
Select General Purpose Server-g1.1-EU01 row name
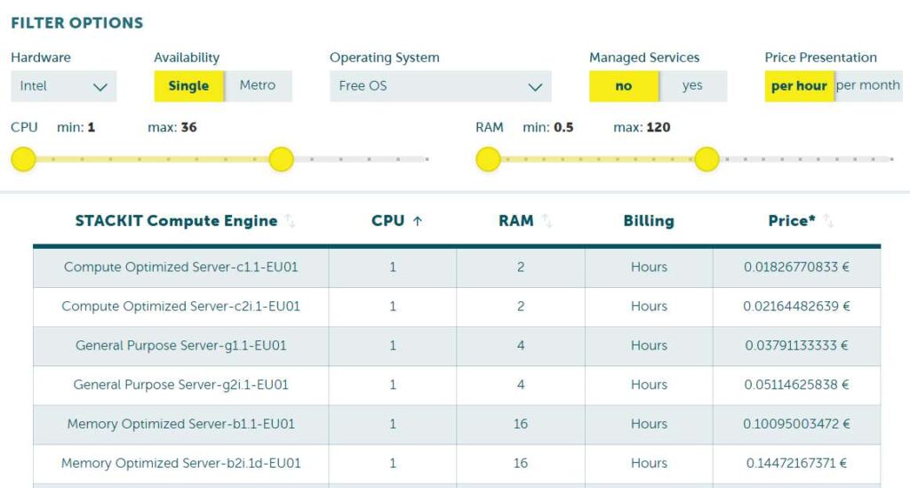tap(181, 346)
